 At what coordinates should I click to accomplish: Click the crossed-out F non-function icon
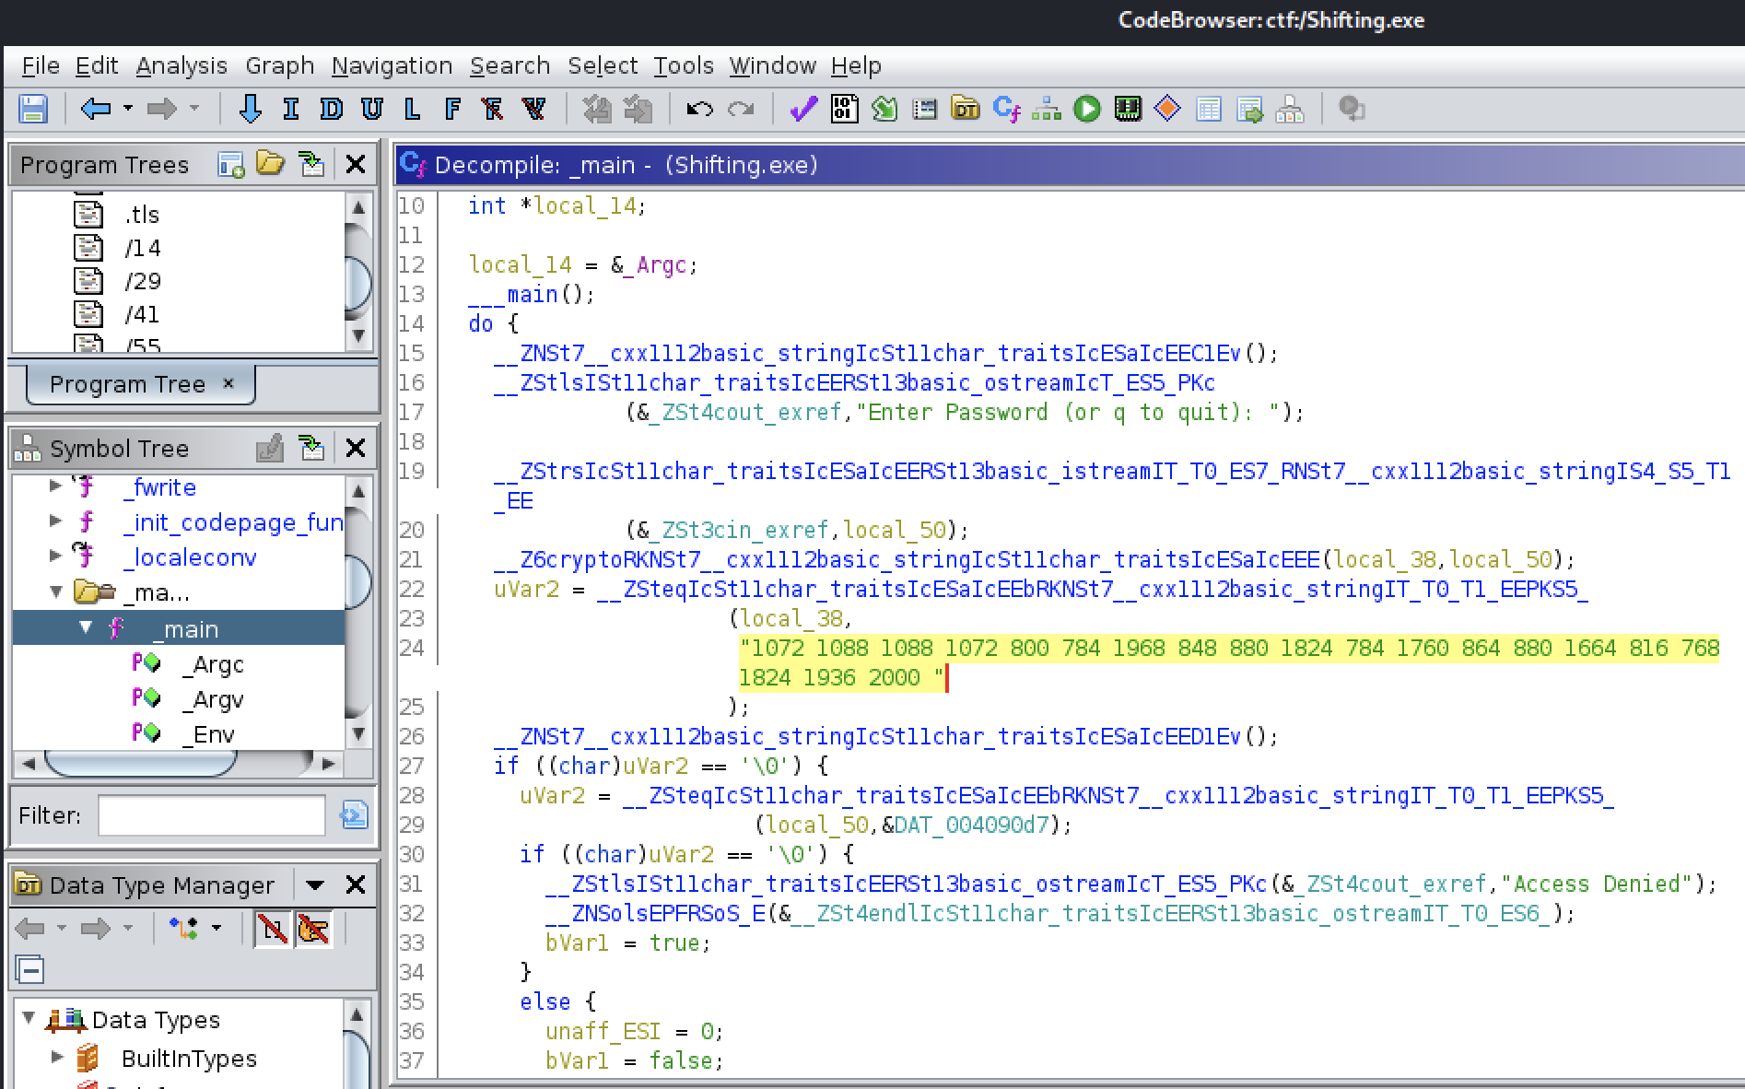[493, 109]
